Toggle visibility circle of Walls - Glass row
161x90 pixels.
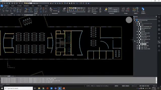pyautogui.click(x=139, y=45)
